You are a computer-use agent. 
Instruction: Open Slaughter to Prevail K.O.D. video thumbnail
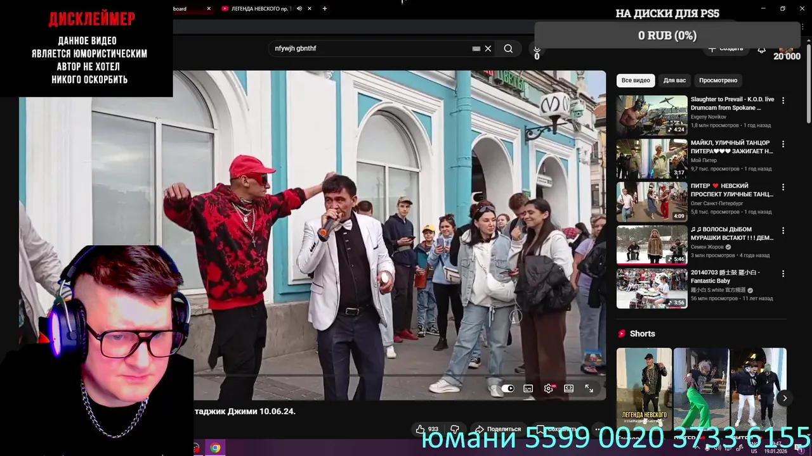point(652,115)
